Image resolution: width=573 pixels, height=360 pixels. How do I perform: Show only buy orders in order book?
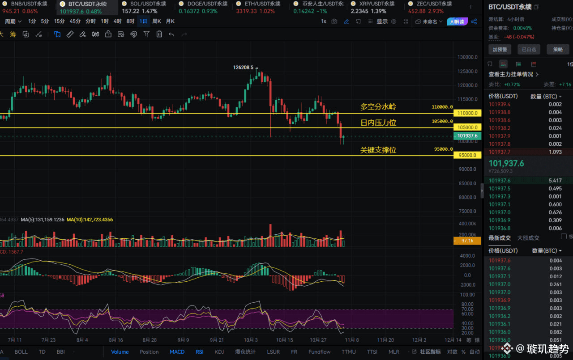(518, 64)
